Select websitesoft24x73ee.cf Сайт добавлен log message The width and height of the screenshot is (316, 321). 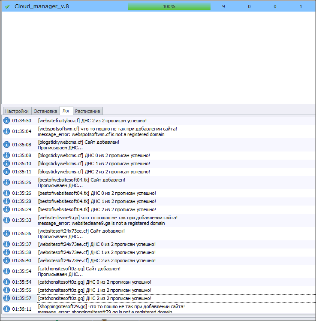pos(81,234)
